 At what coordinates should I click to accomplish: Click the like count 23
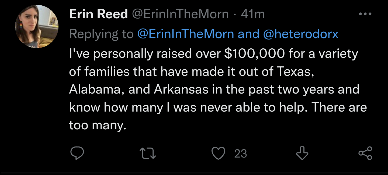tap(240, 153)
